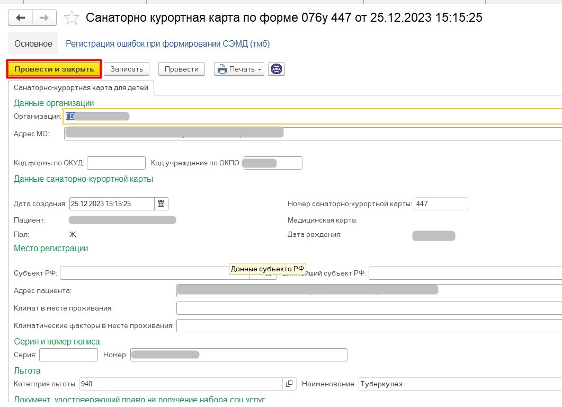Open the Категория льготы selection icon
This screenshot has width=562, height=407.
(289, 384)
